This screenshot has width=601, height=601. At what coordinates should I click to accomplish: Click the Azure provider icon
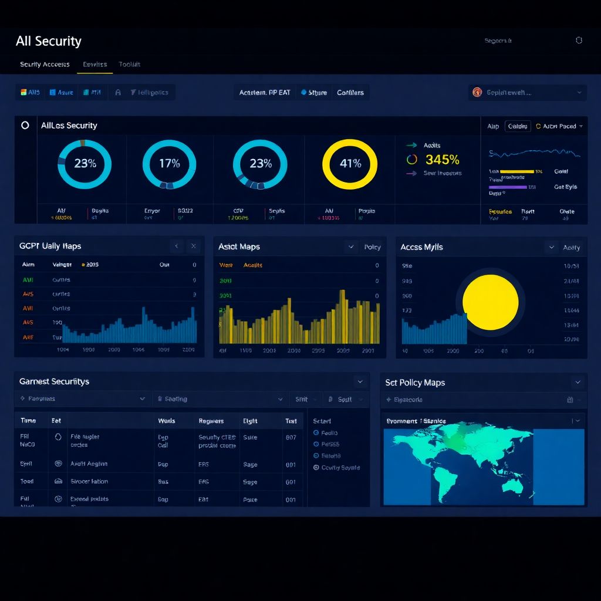53,93
